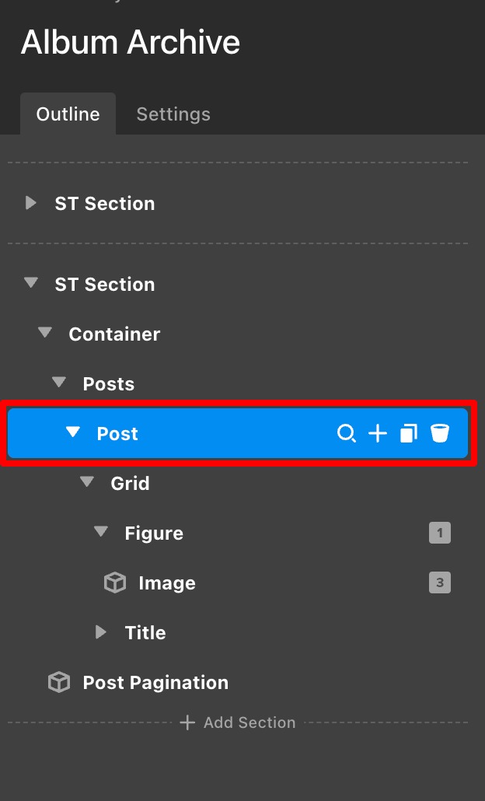The image size is (485, 801).
Task: Click the inspect magnifier icon on Post row
Action: (346, 433)
